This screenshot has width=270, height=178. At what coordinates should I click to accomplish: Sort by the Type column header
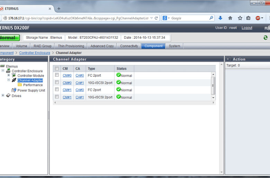(x=100, y=69)
